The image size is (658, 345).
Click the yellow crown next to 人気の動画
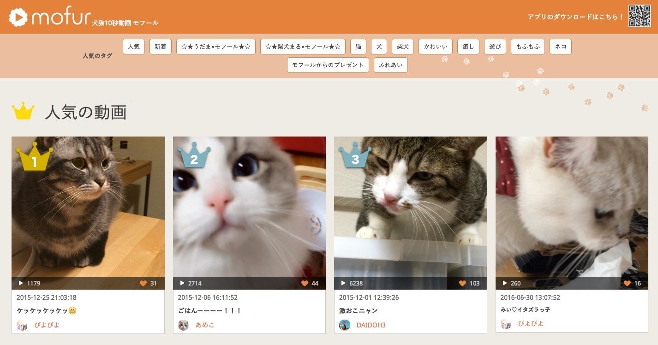click(23, 111)
